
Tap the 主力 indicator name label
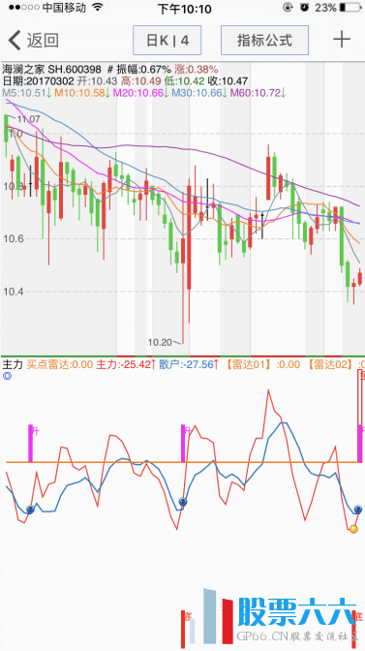click(x=13, y=365)
